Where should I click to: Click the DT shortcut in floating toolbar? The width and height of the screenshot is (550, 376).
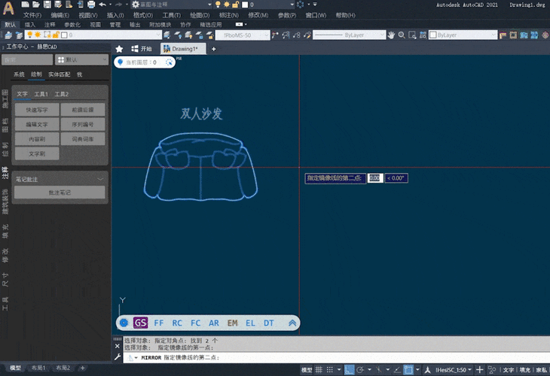point(269,323)
